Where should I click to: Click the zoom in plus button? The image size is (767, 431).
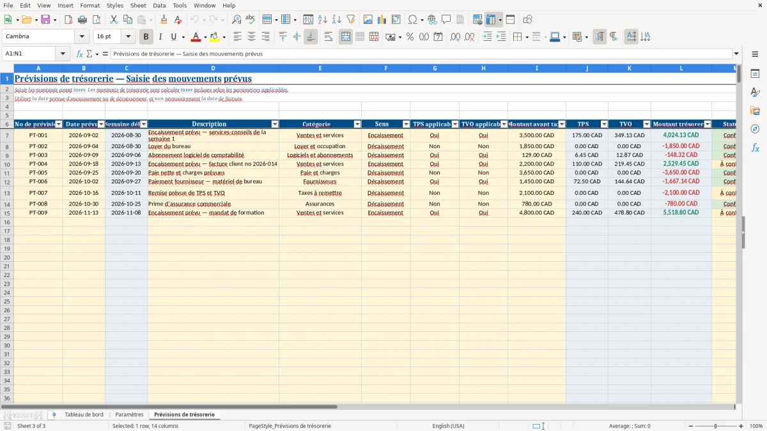click(741, 426)
